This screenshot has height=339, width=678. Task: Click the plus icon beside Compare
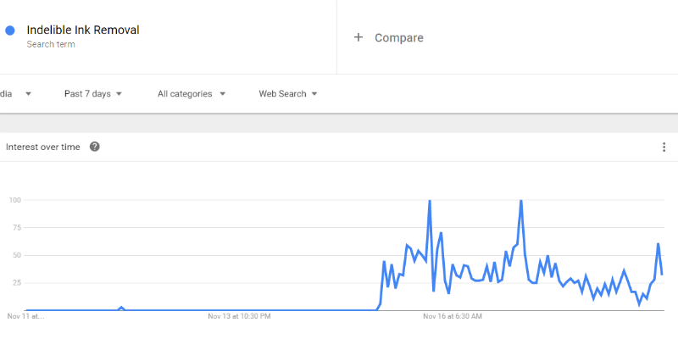pos(358,37)
